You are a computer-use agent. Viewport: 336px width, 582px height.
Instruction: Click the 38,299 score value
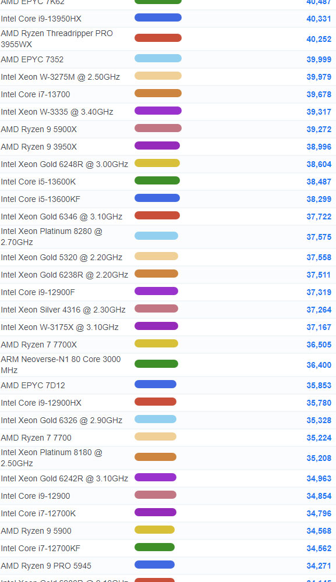click(x=319, y=199)
